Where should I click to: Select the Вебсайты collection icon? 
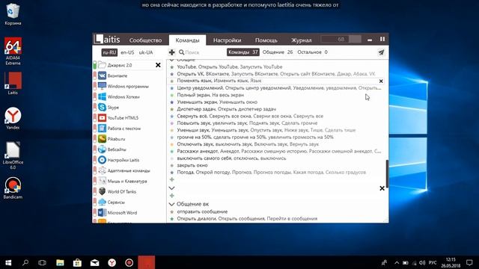click(x=102, y=149)
